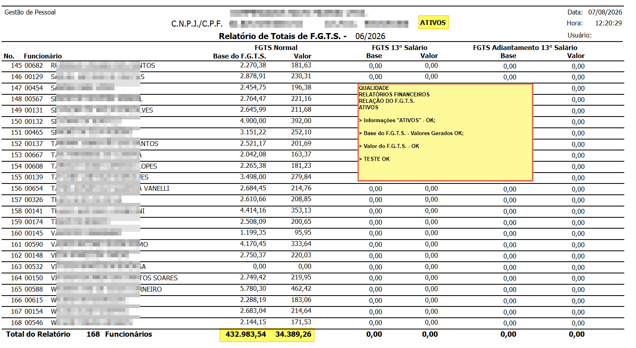Click FGTS value 214,76
The height and width of the screenshot is (348, 636).
[x=301, y=188]
